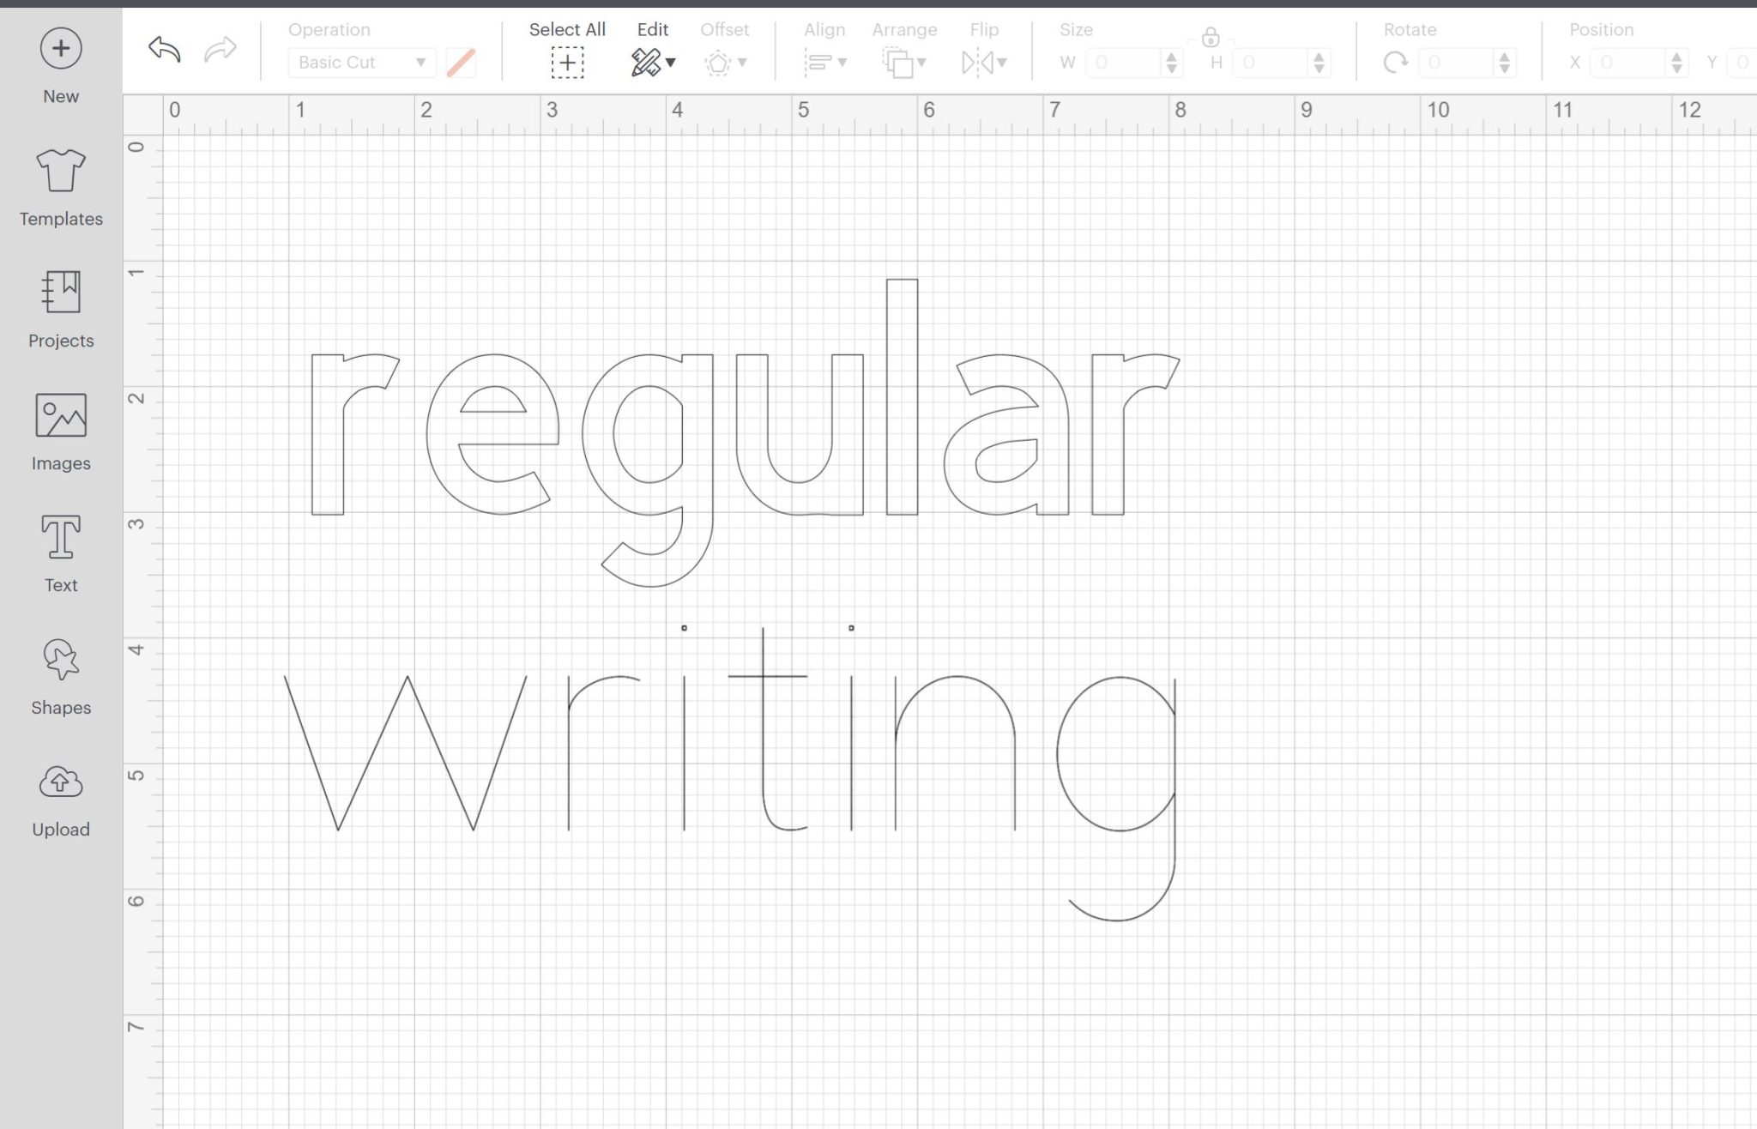Click the 'regular' outlined text on canvas

pyautogui.click(x=745, y=433)
